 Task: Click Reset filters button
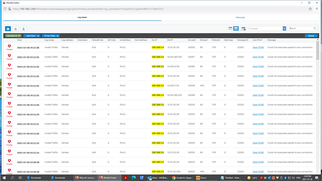tap(311, 36)
